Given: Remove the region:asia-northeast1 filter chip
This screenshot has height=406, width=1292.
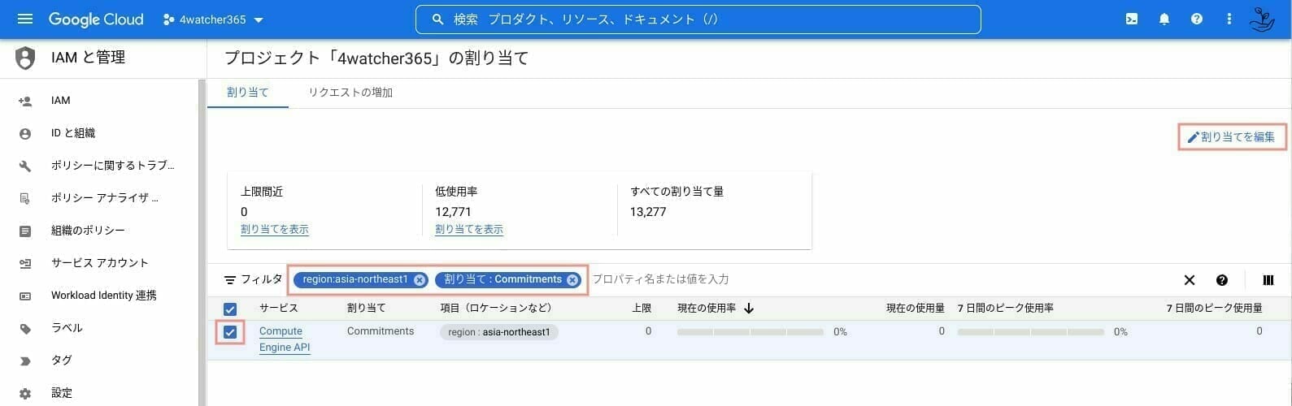Looking at the screenshot, I should (x=420, y=280).
